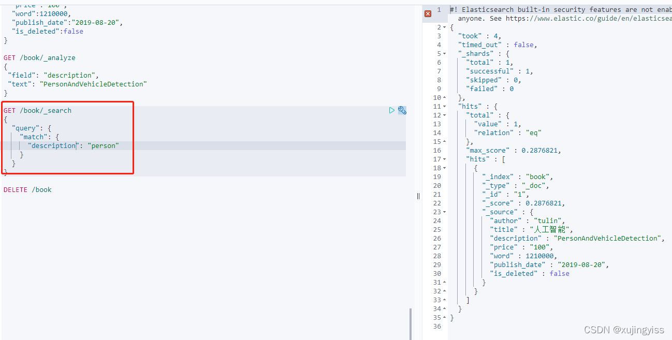Click "PersonAndVehicleDetection" text in analyze request
The height and width of the screenshot is (340, 672).
click(x=93, y=84)
